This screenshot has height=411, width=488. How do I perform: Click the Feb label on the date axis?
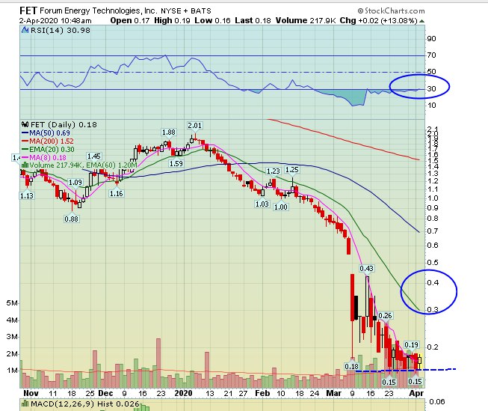pyautogui.click(x=262, y=394)
